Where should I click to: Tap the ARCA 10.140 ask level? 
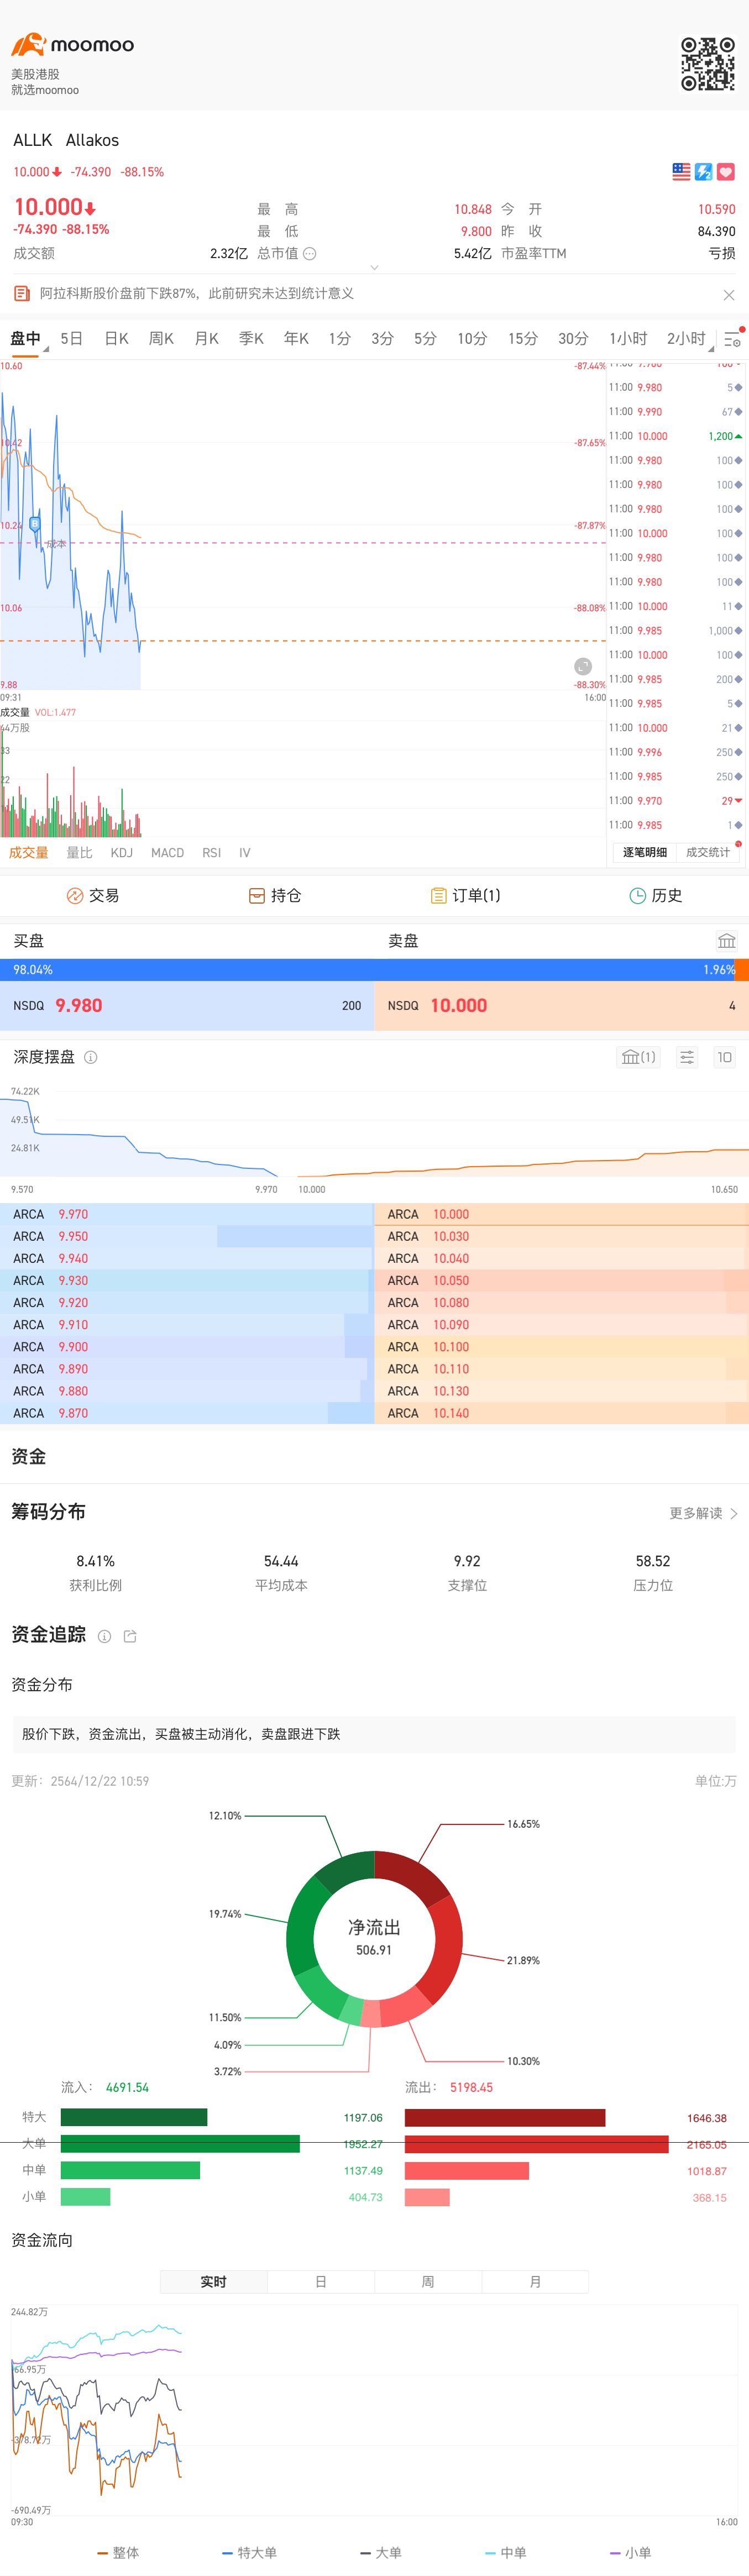click(561, 1414)
